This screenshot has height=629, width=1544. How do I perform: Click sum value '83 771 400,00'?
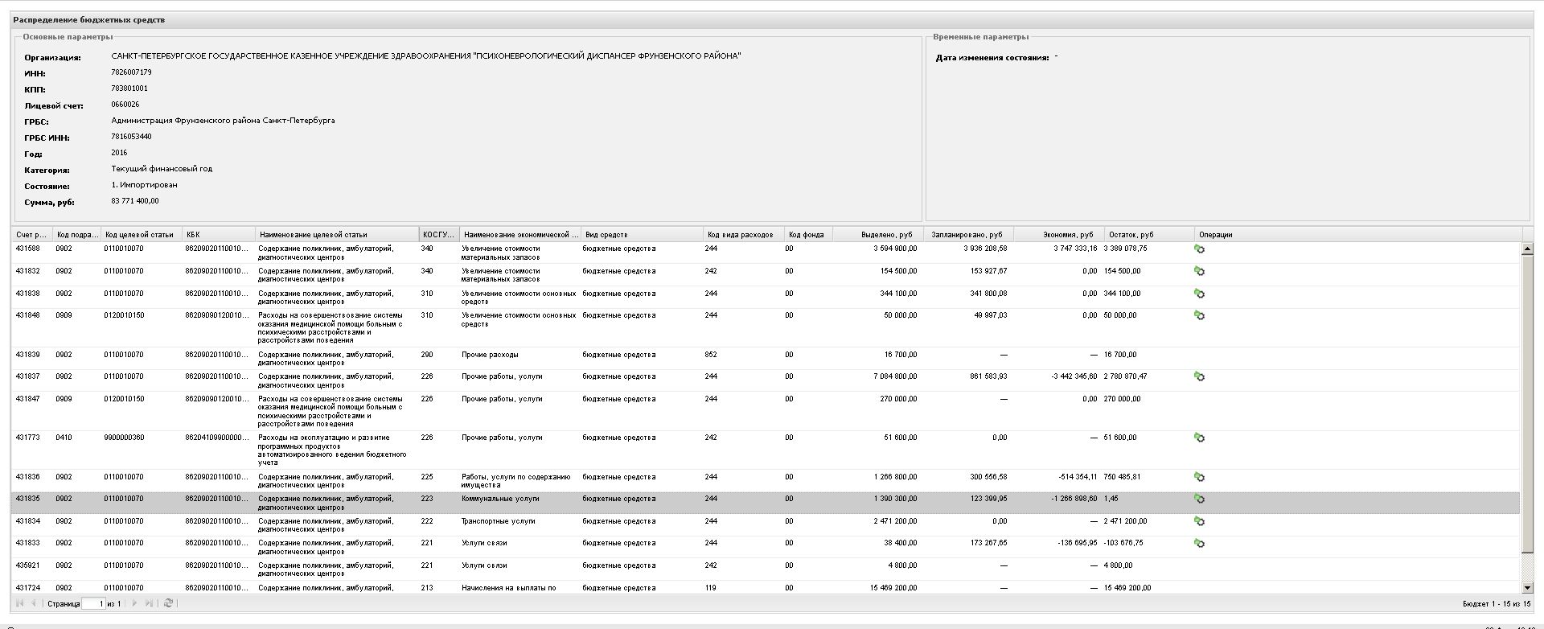135,201
